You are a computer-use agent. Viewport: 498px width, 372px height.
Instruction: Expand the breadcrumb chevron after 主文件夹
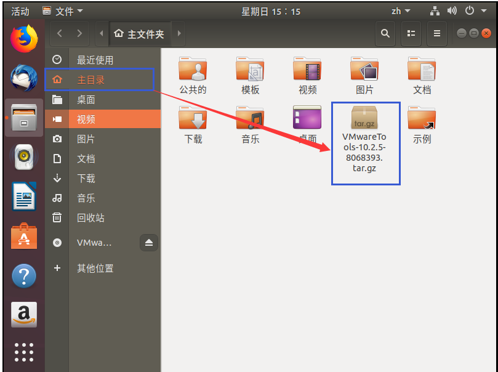179,33
